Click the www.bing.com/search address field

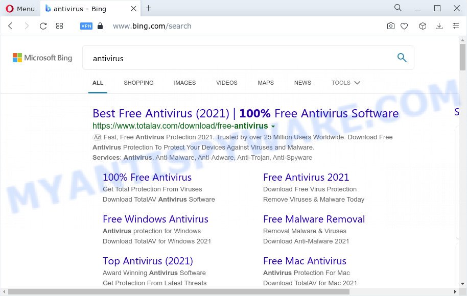pyautogui.click(x=152, y=26)
